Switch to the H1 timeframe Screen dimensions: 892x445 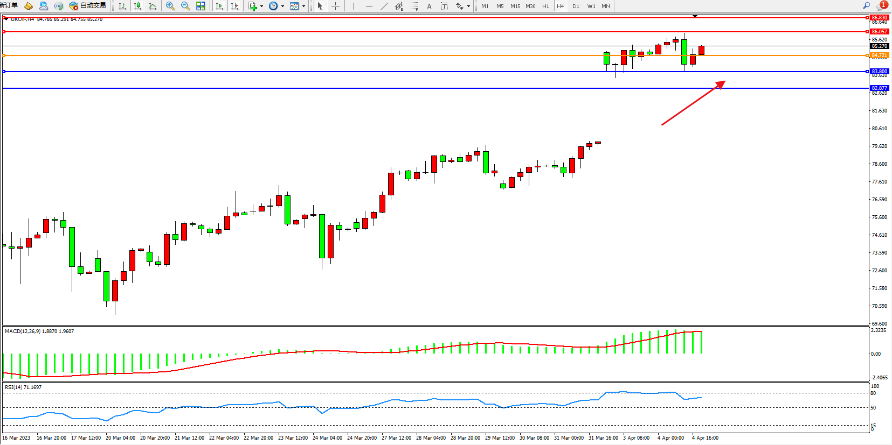[x=545, y=6]
